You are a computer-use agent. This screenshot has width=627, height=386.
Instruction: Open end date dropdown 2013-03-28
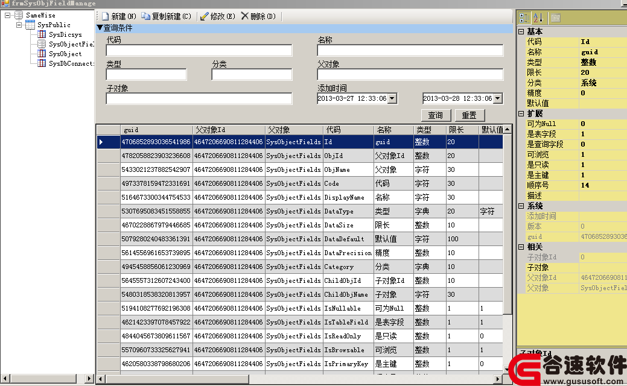[497, 98]
